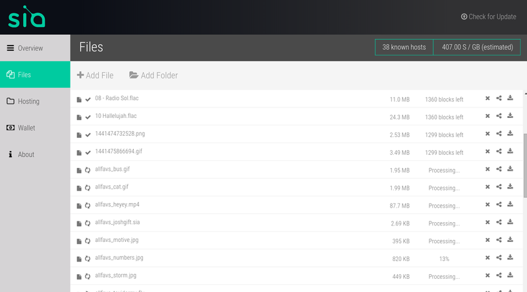Share 08 - Radio Sol.flac file
The height and width of the screenshot is (292, 527).
[499, 98]
